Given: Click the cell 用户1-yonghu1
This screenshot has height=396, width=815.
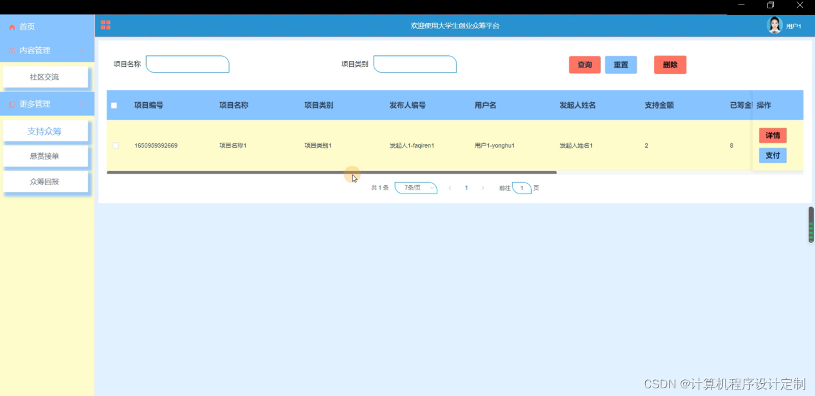Looking at the screenshot, I should [x=495, y=146].
